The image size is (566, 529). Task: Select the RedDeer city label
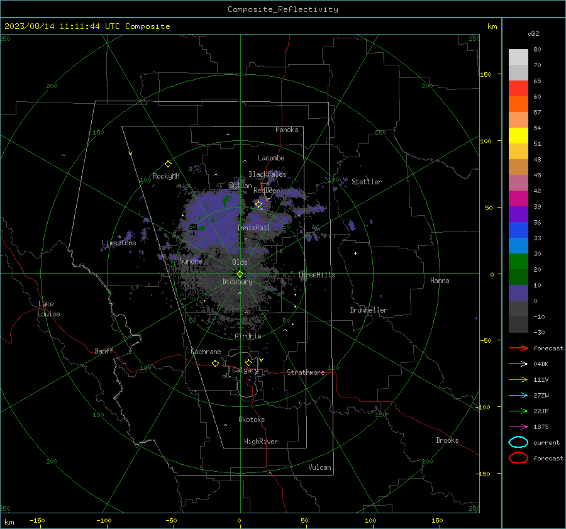click(267, 191)
